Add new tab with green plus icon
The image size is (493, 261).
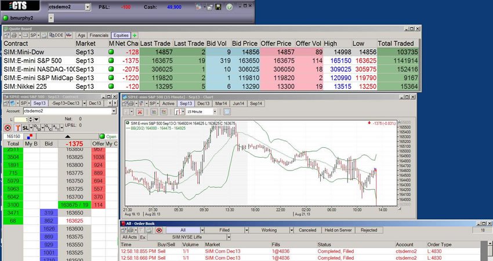[135, 35]
